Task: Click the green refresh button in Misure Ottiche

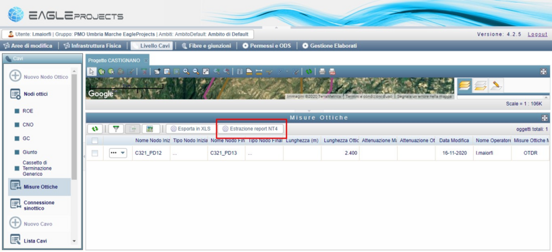Action: pyautogui.click(x=95, y=129)
